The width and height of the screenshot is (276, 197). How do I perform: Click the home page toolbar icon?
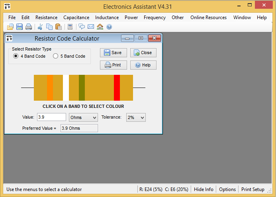tap(100, 27)
